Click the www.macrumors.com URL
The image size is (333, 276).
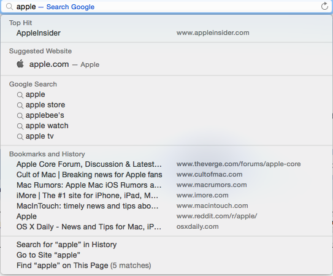(212, 185)
